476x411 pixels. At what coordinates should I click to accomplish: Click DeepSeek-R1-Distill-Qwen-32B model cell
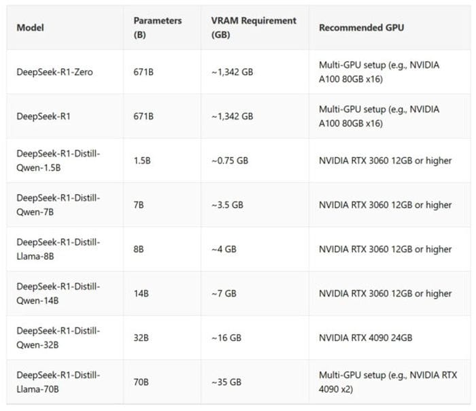point(58,338)
